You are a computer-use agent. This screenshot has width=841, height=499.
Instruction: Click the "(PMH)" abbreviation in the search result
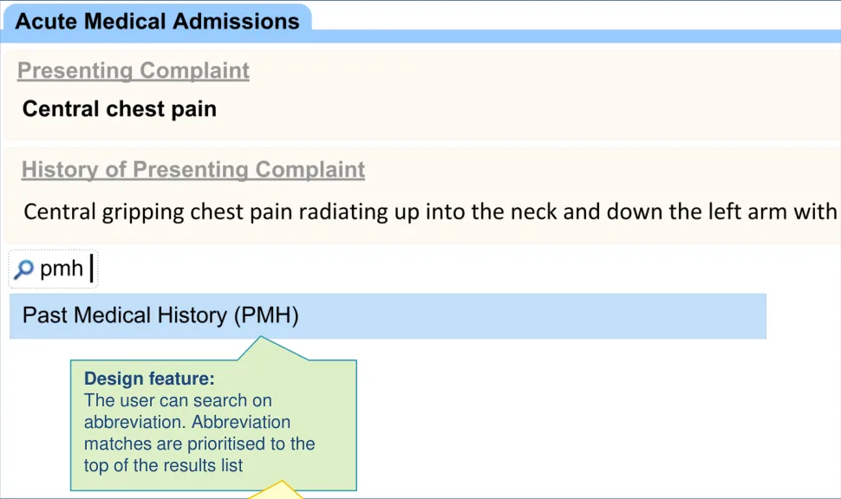tap(266, 315)
